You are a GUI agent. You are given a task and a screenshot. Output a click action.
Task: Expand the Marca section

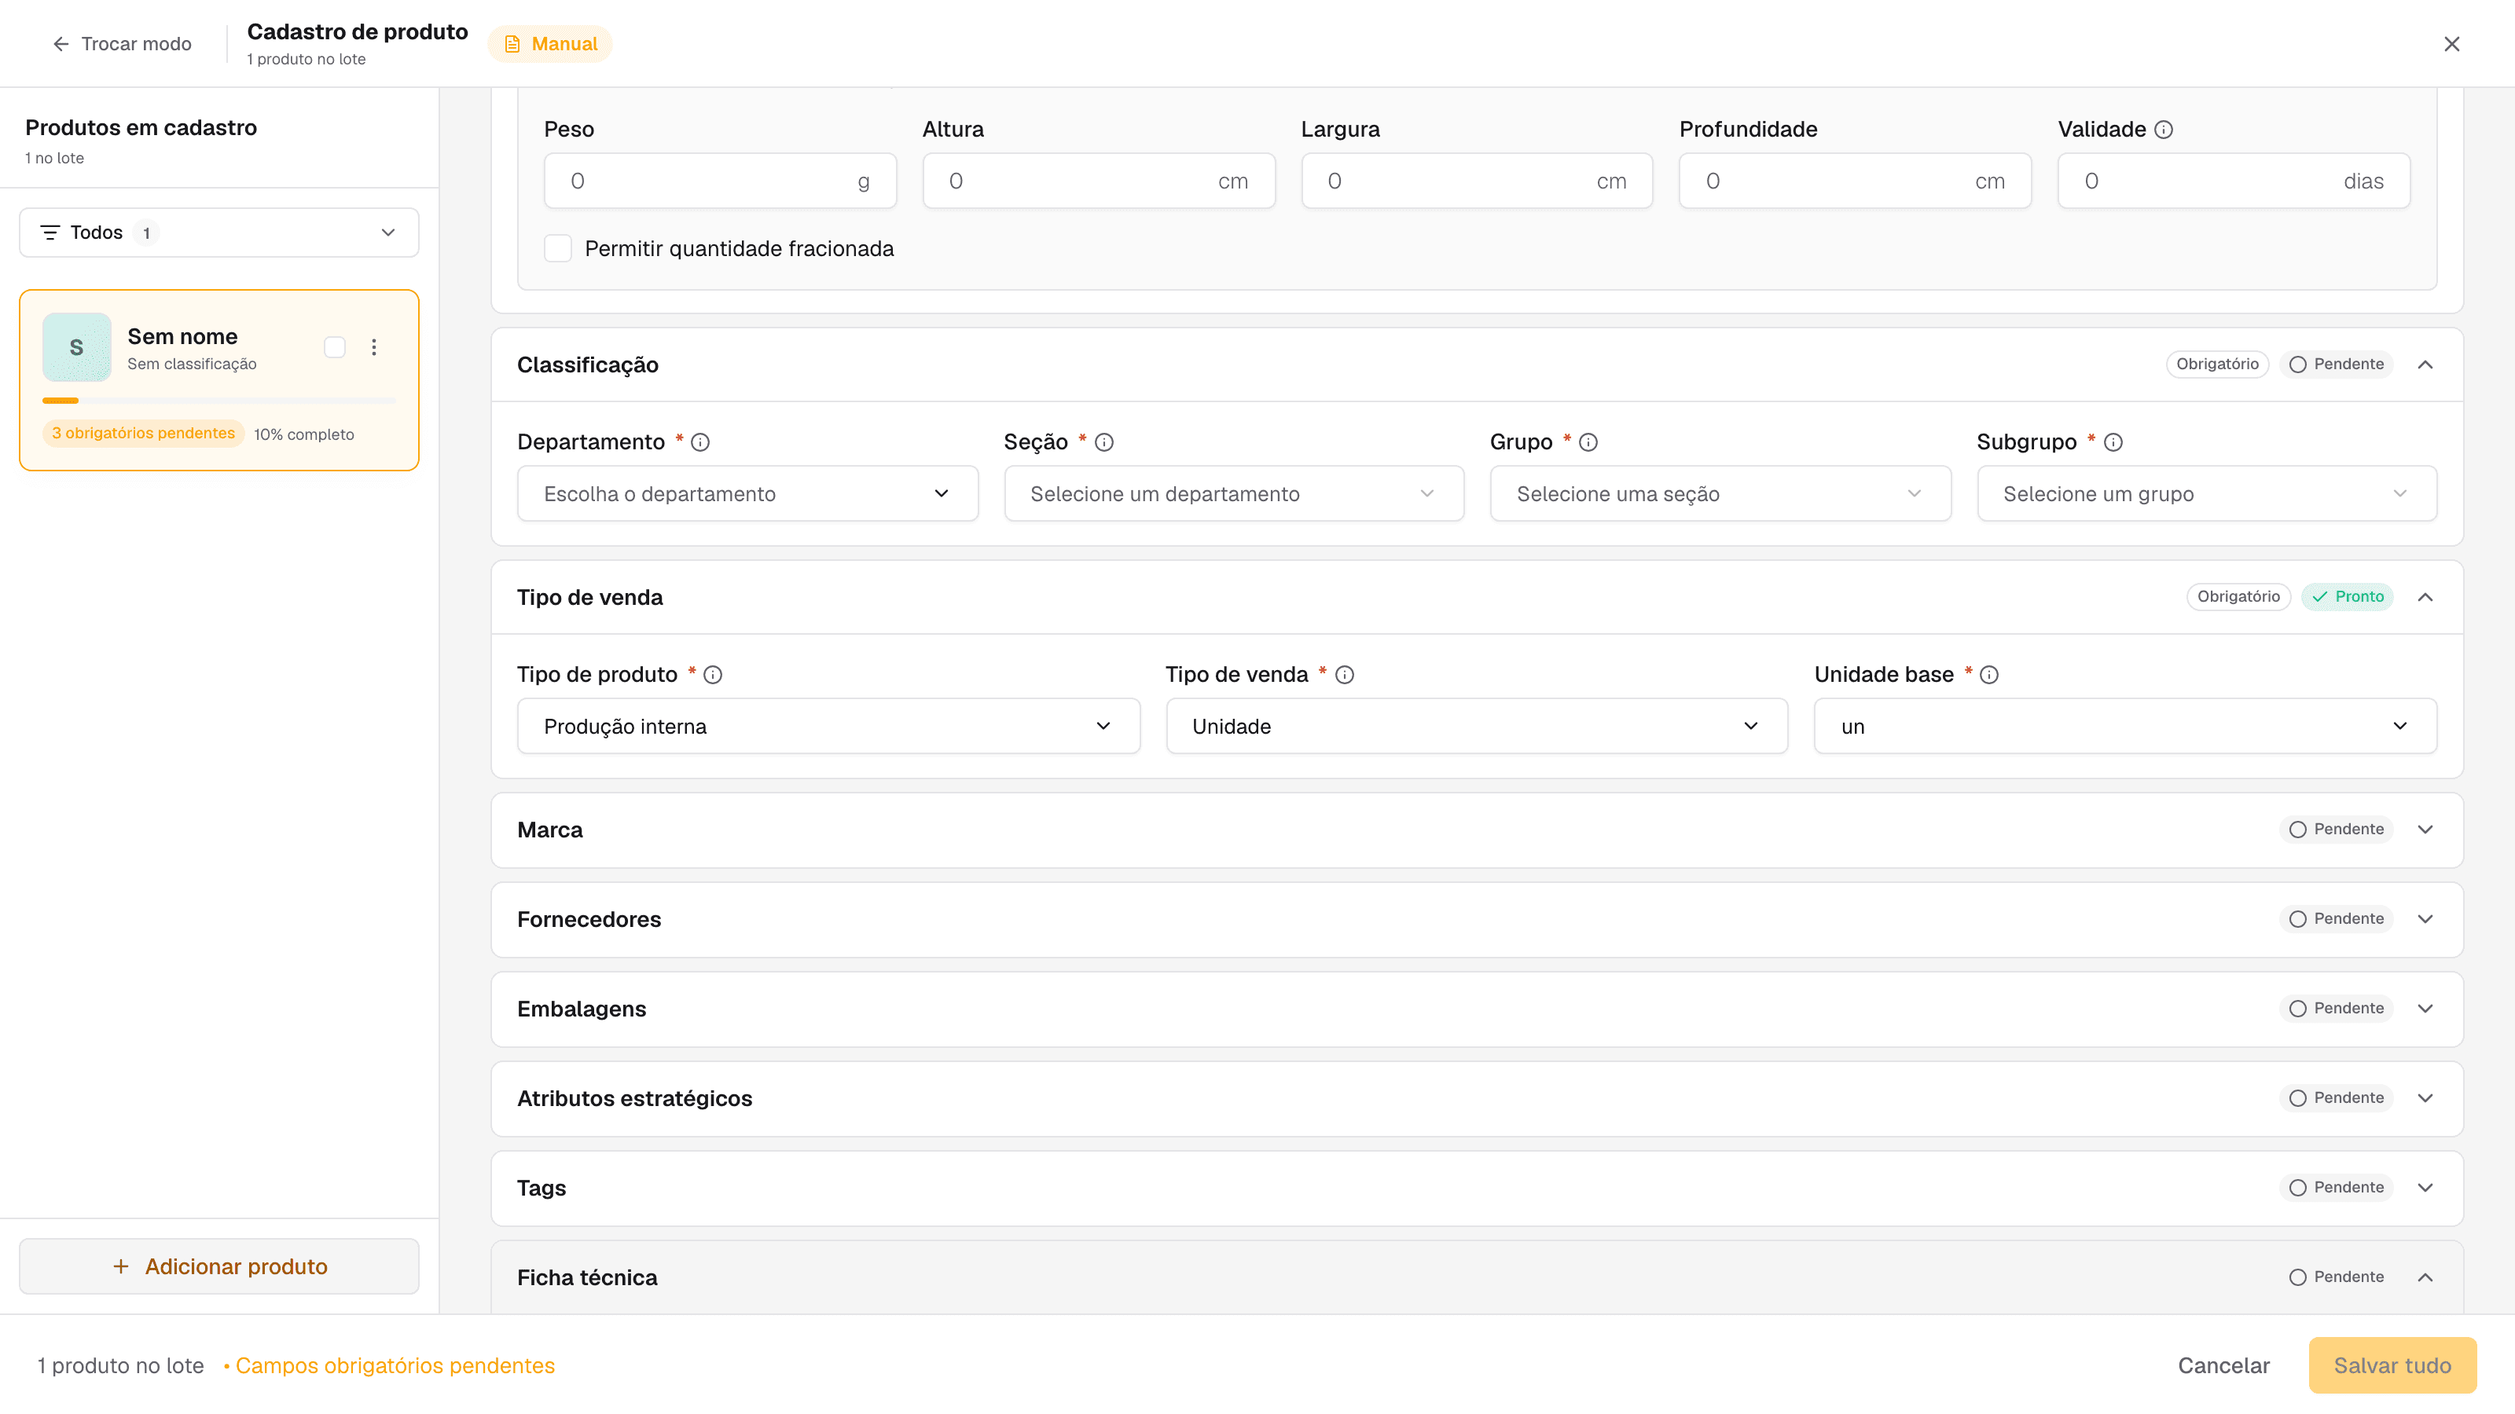click(x=2425, y=830)
